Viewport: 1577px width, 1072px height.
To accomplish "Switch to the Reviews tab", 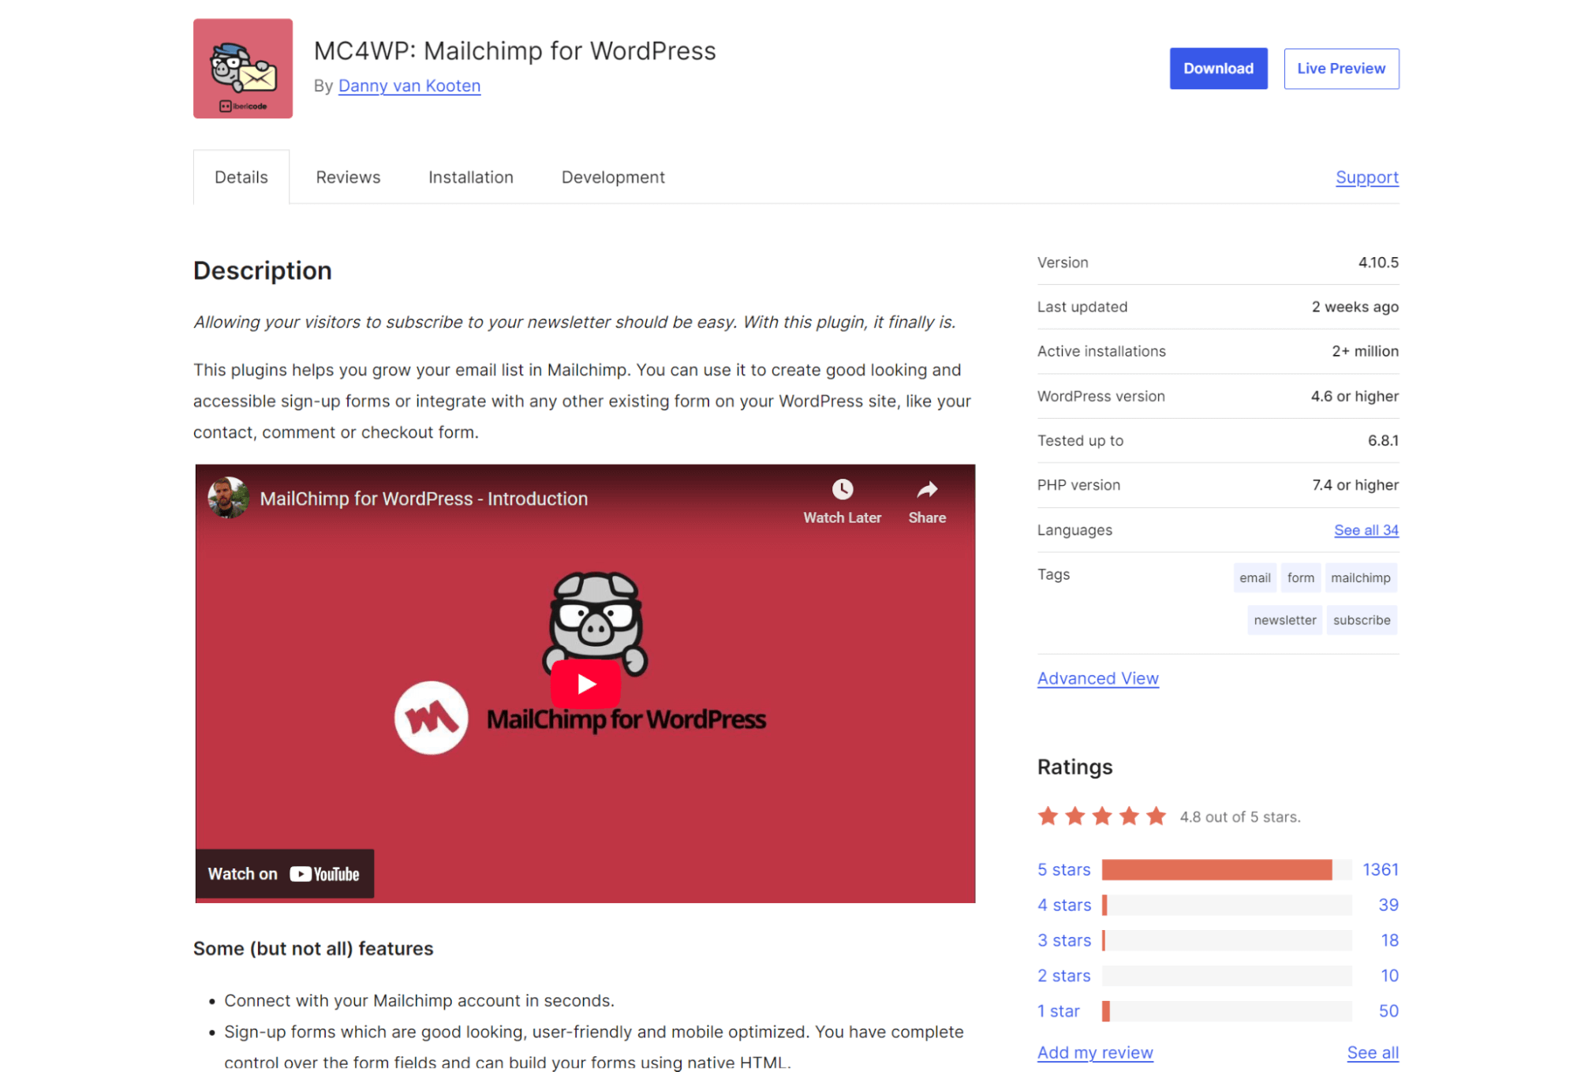I will point(348,177).
